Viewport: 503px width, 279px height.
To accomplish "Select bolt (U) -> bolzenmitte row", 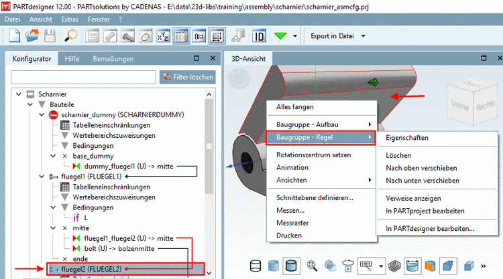I will pos(119,249).
